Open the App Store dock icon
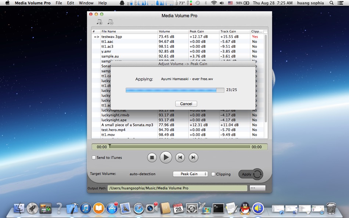Image resolution: width=349 pixels, height=218 pixels. (x=112, y=208)
